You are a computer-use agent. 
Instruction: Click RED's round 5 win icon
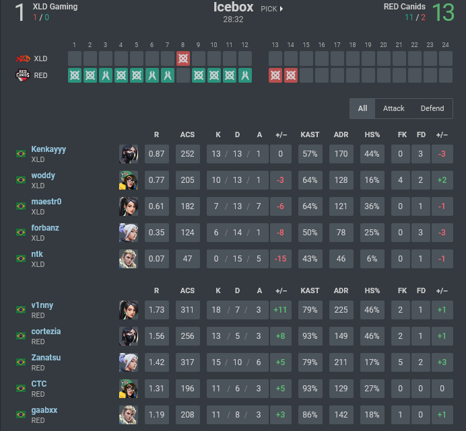137,75
